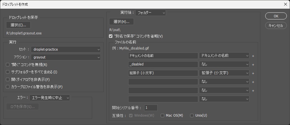Open the 実行後 dropdown set to フォルダー
The width and height of the screenshot is (290, 125).
pos(151,13)
